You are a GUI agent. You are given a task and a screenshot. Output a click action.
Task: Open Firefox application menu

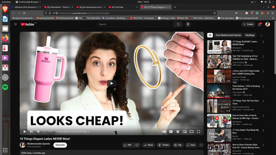[272, 13]
